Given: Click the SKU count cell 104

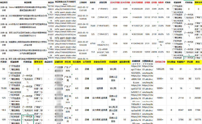Looking at the screenshot, I should coord(171,69).
